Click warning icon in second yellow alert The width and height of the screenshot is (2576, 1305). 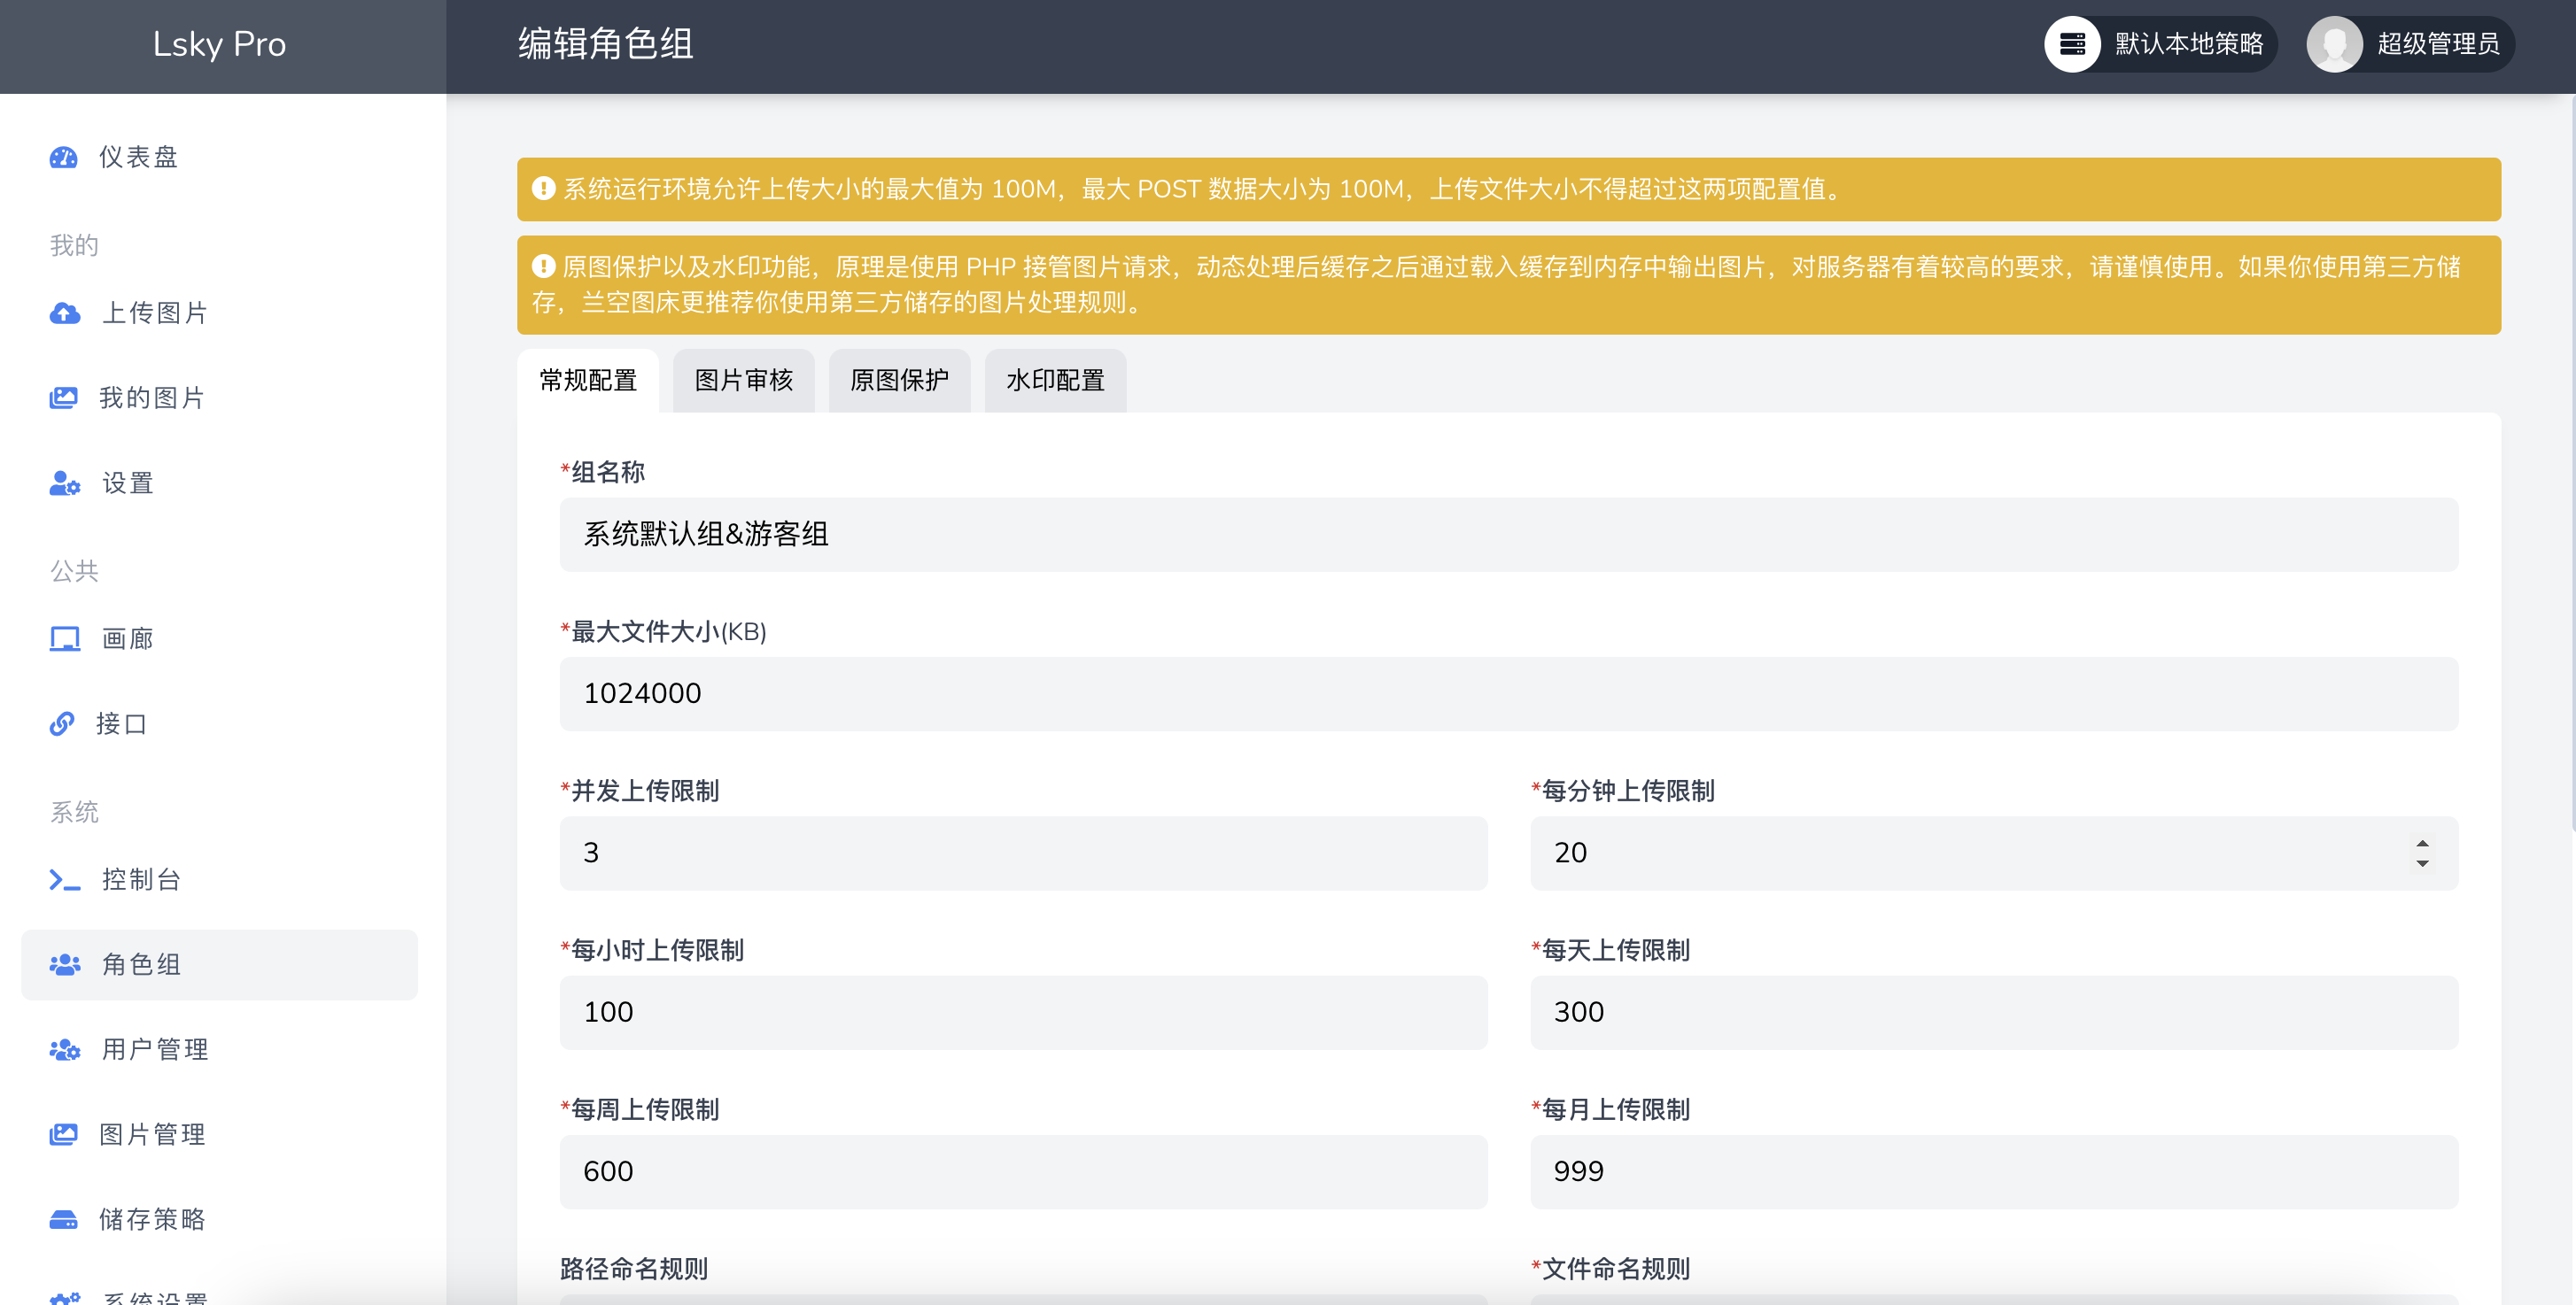coord(543,266)
